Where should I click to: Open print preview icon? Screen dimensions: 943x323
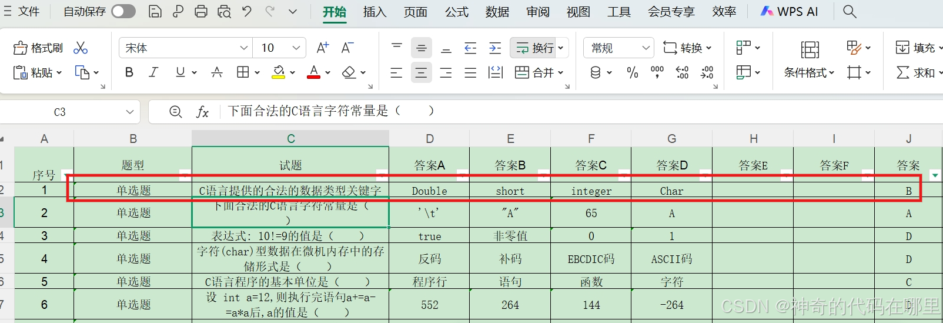[224, 11]
